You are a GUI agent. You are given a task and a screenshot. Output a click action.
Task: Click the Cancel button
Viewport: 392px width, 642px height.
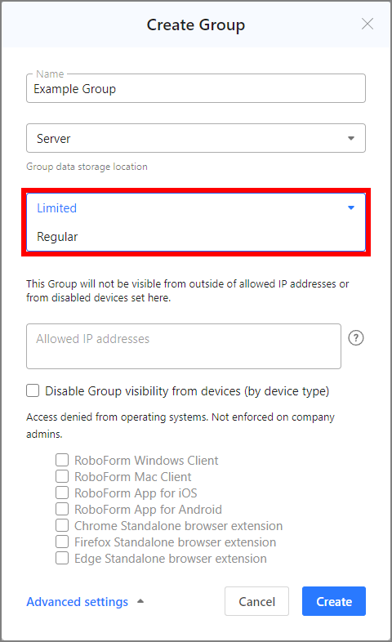pos(257,601)
